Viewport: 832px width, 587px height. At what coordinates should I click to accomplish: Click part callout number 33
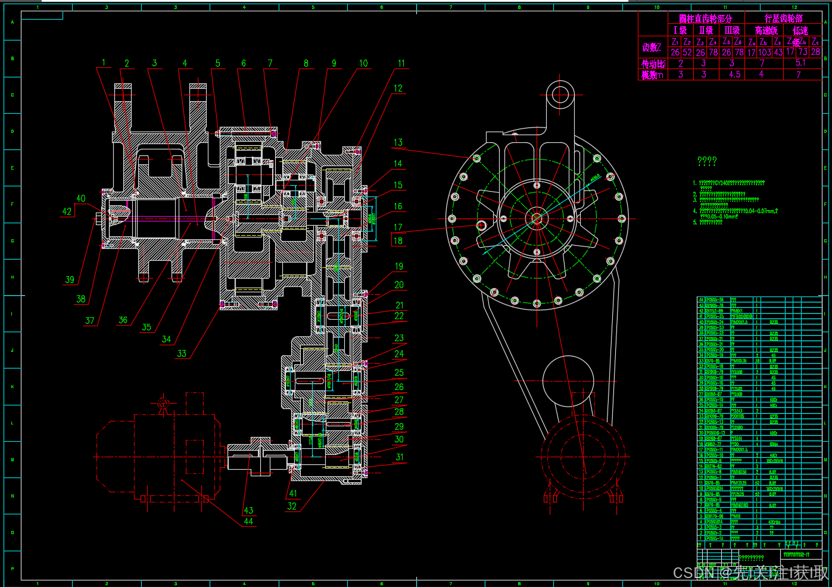point(182,354)
